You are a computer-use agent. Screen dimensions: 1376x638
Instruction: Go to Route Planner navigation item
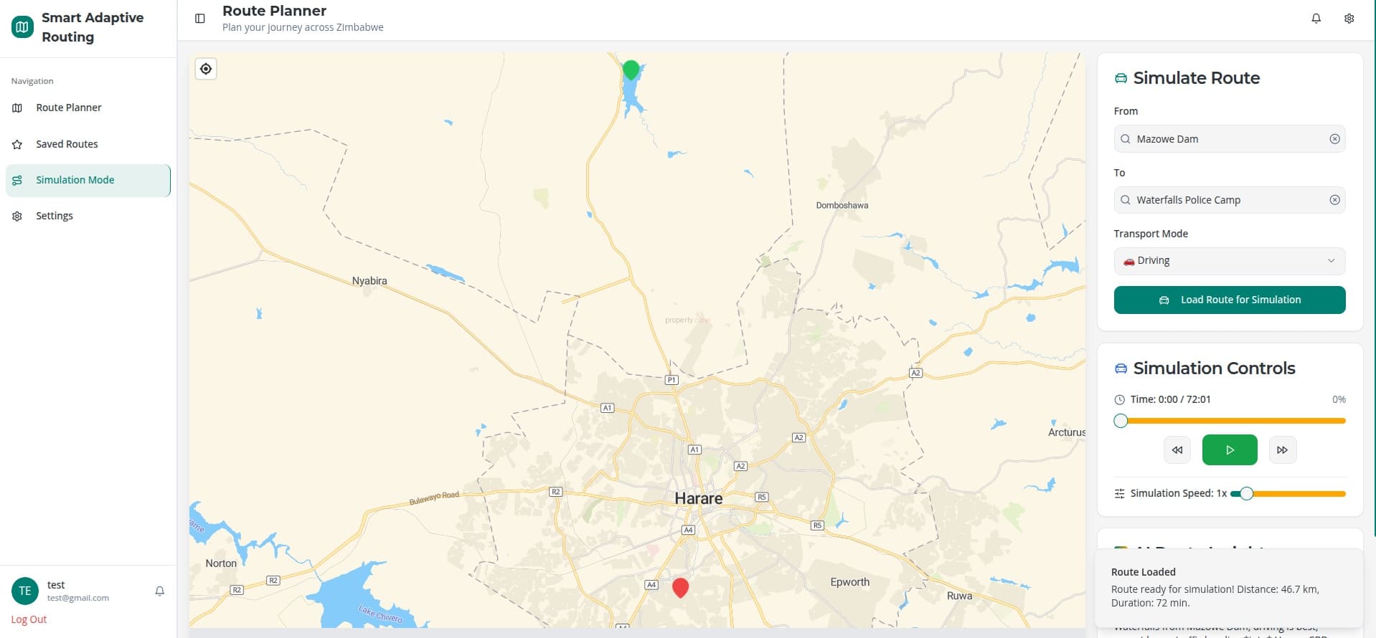pyautogui.click(x=68, y=108)
